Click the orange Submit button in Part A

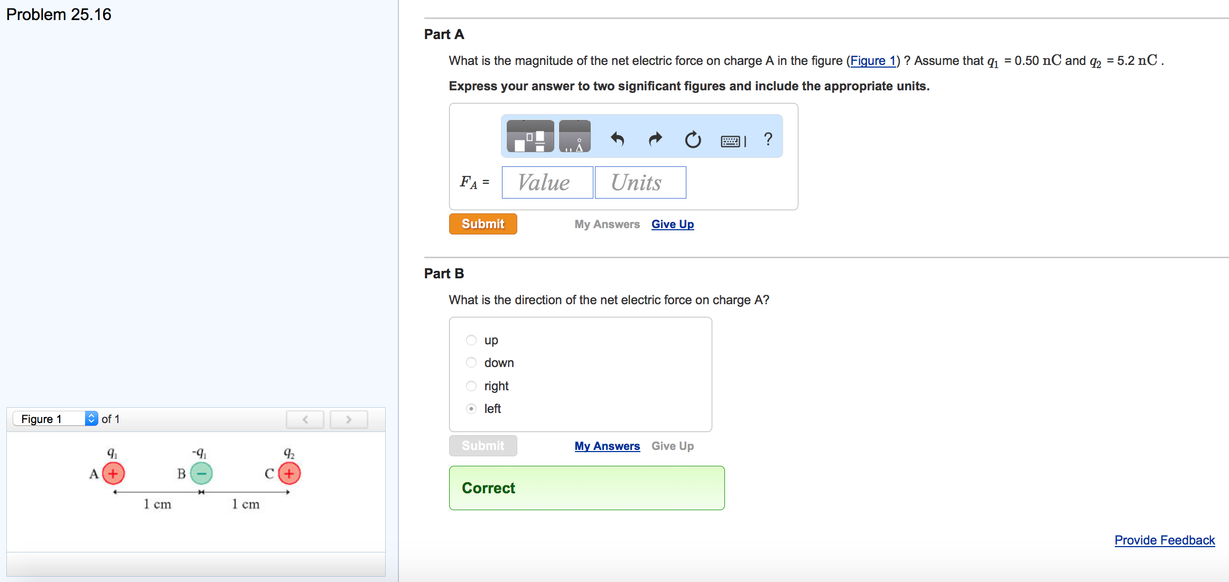click(x=483, y=224)
